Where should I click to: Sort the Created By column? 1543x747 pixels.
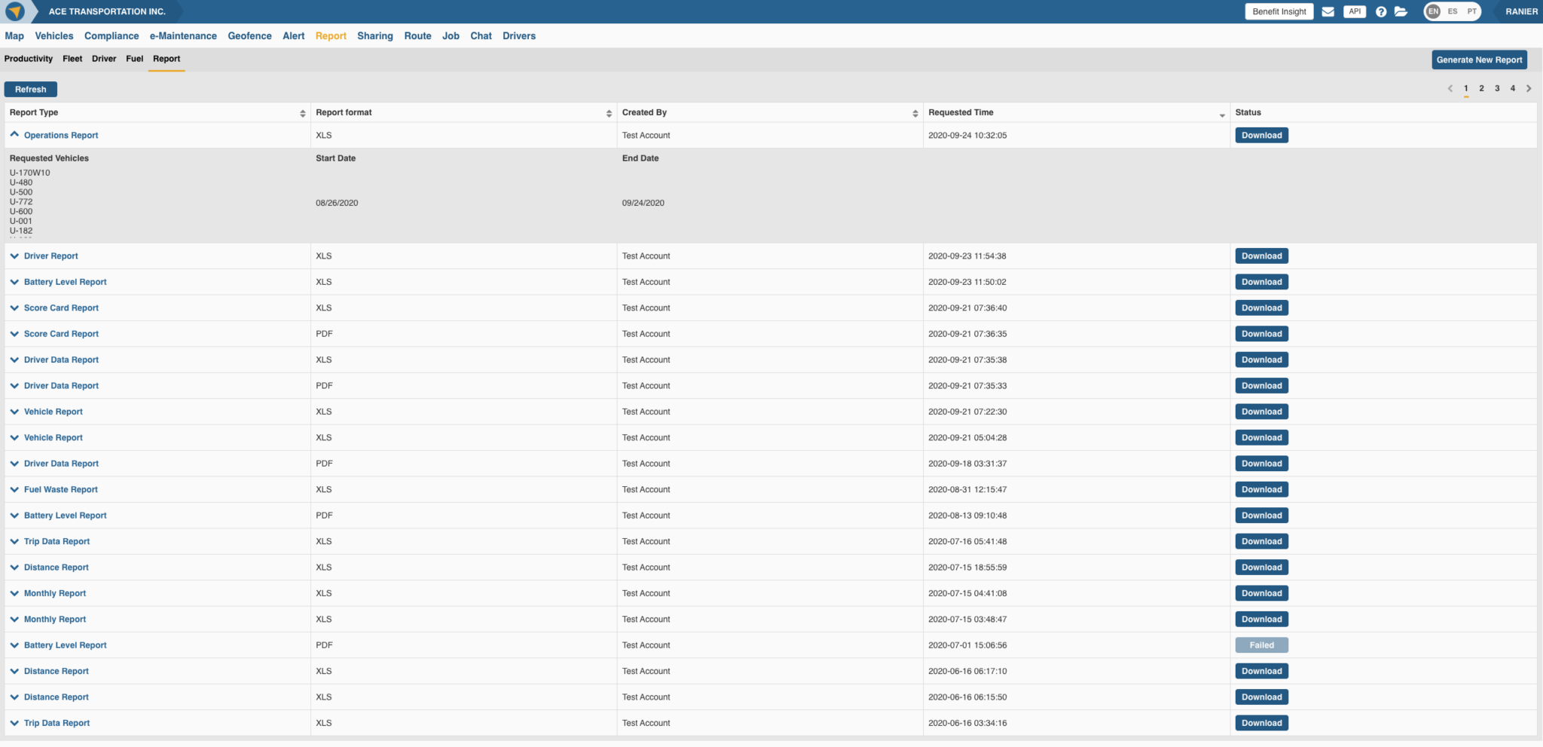[x=916, y=112]
